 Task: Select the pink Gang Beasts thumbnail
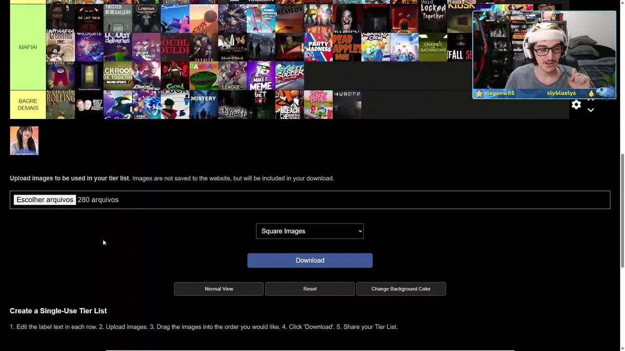(x=318, y=104)
